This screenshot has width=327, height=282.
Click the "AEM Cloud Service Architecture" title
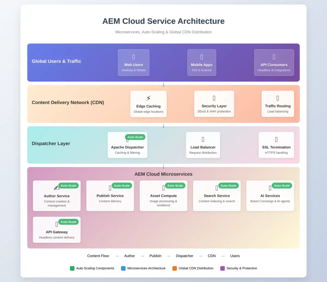[163, 21]
